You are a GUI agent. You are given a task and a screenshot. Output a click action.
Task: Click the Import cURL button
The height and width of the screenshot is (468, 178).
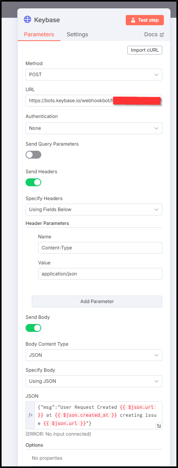[x=145, y=50]
